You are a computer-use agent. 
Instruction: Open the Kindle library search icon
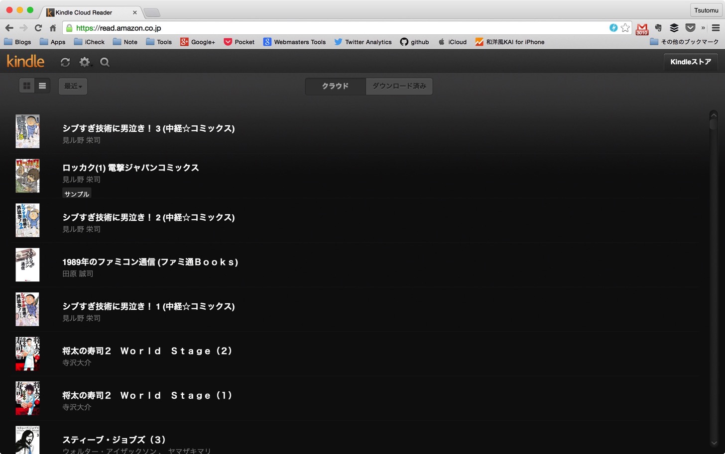105,62
